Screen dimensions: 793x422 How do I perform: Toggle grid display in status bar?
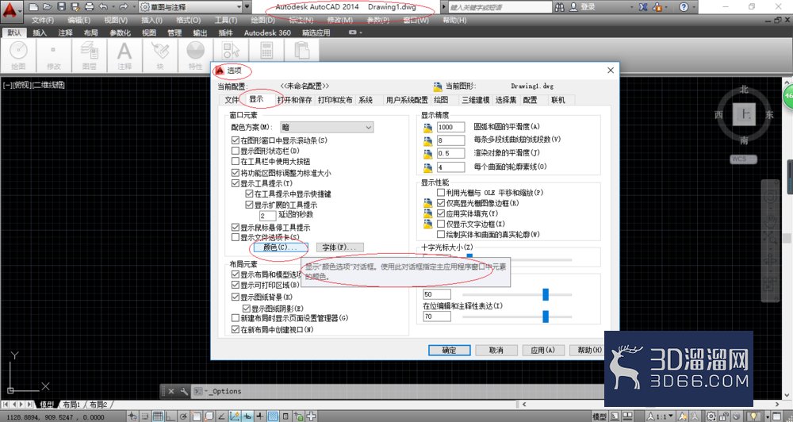pos(158,416)
